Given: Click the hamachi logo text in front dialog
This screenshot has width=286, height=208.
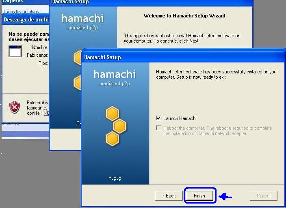Looking at the screenshot, I should 115,74.
